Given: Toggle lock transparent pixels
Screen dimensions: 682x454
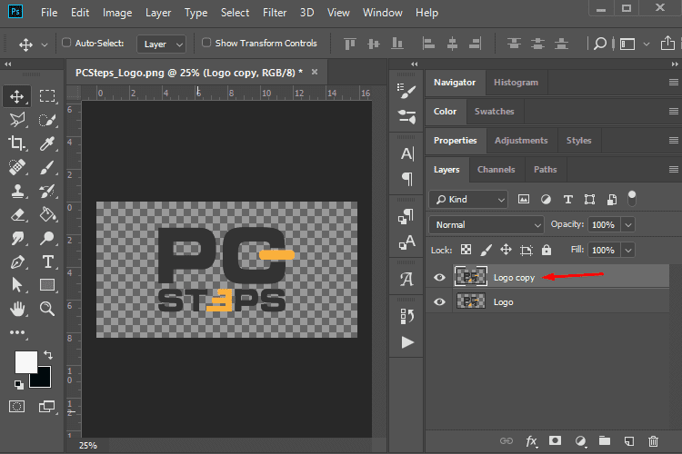Looking at the screenshot, I should [x=466, y=250].
